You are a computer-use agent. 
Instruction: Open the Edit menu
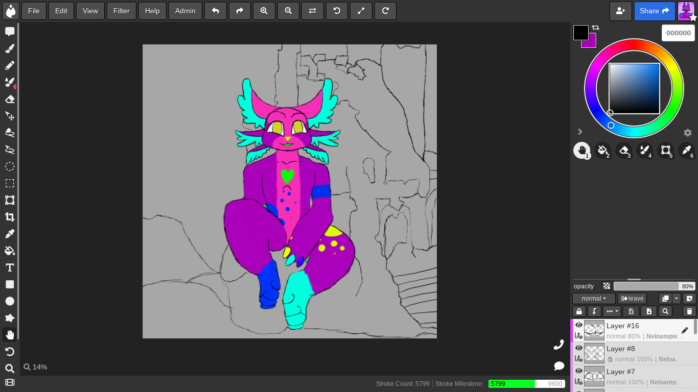click(x=61, y=11)
